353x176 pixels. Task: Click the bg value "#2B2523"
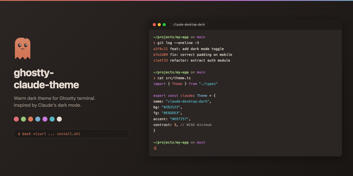pos(171,107)
